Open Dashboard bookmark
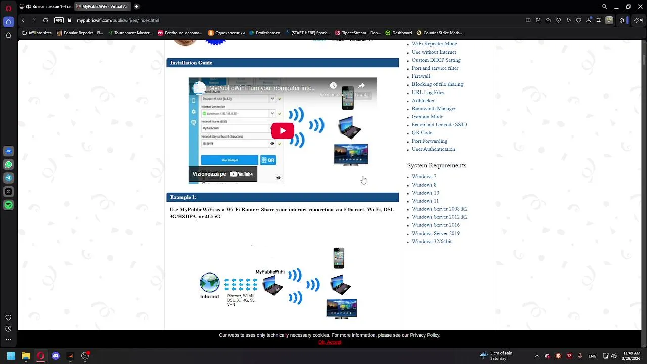This screenshot has height=364, width=647. [399, 33]
